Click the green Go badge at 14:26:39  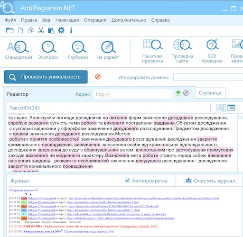click(x=24, y=202)
